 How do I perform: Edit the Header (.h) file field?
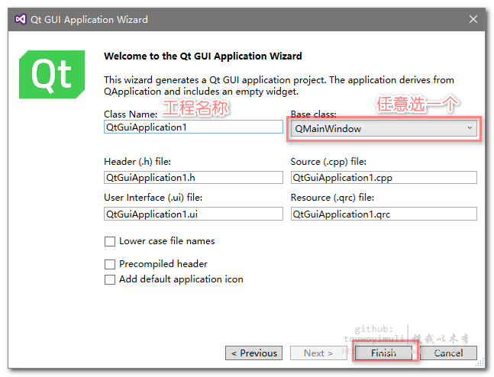[x=193, y=178]
